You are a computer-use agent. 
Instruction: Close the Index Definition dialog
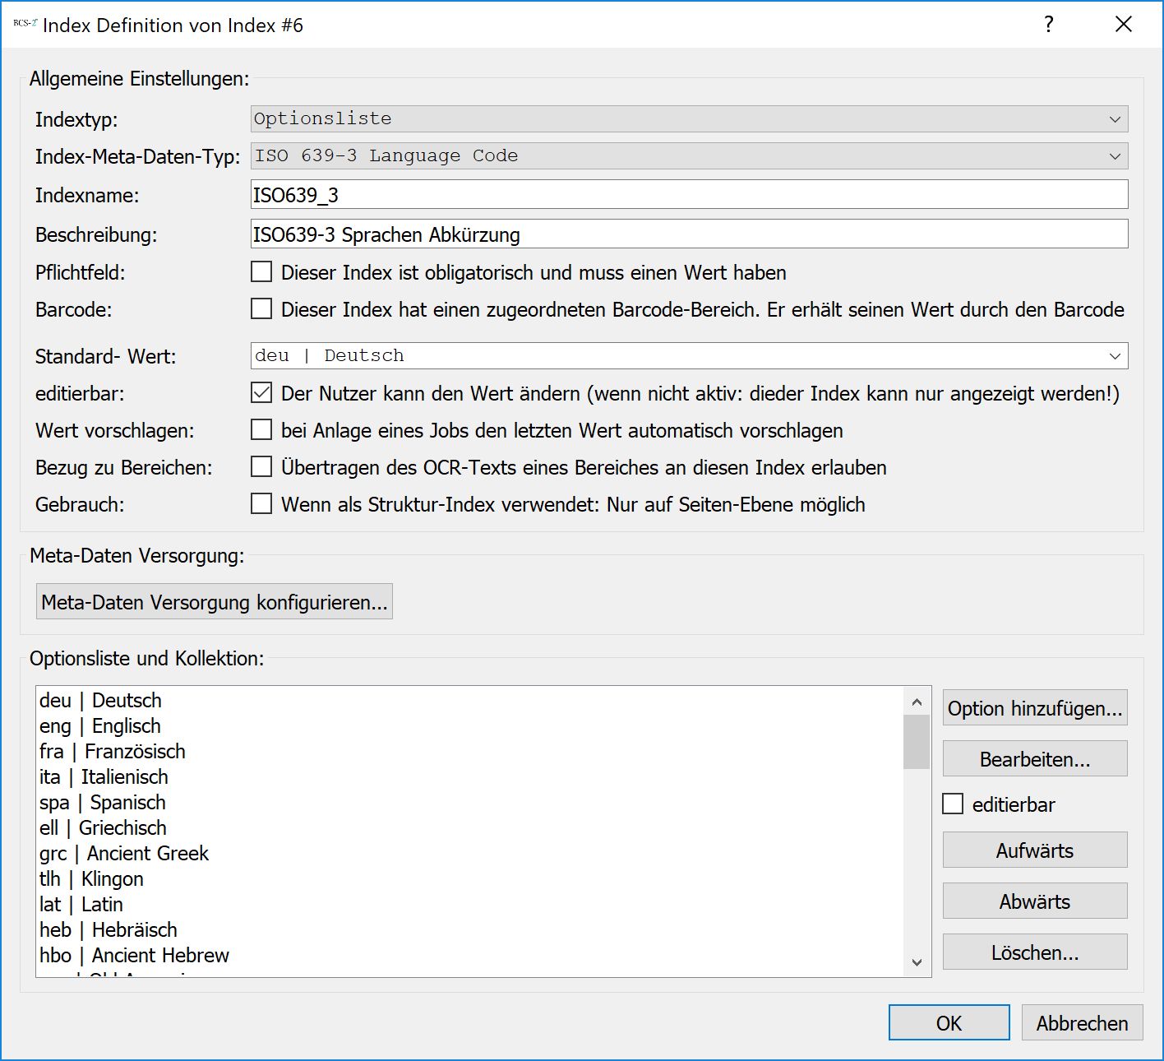[1124, 25]
